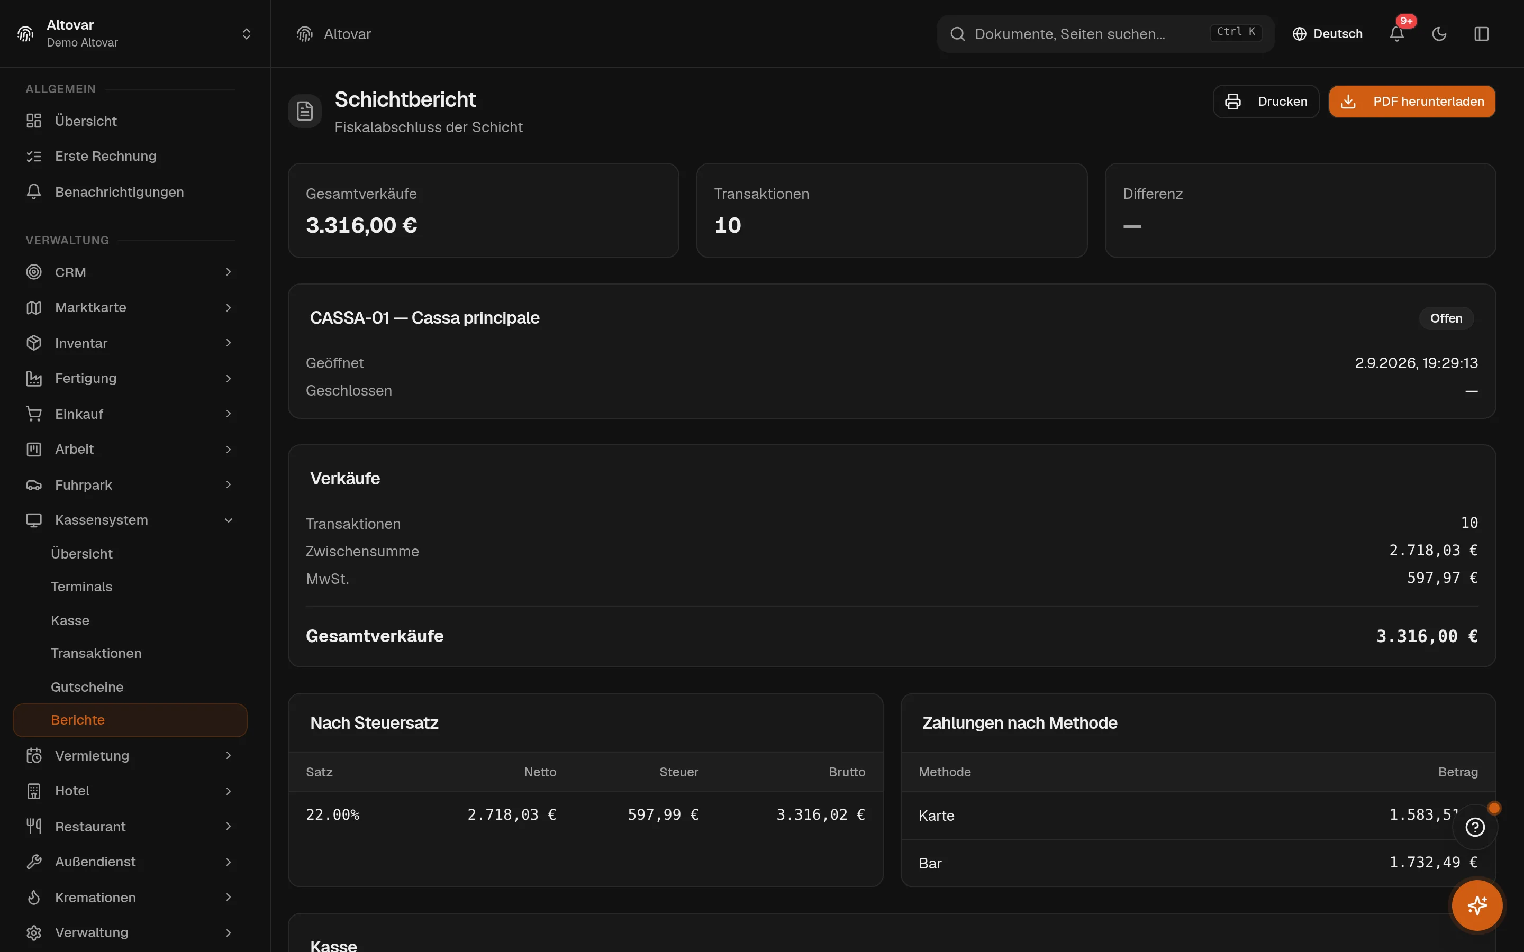The image size is (1524, 952).
Task: Open the help question mark button
Action: tap(1475, 827)
